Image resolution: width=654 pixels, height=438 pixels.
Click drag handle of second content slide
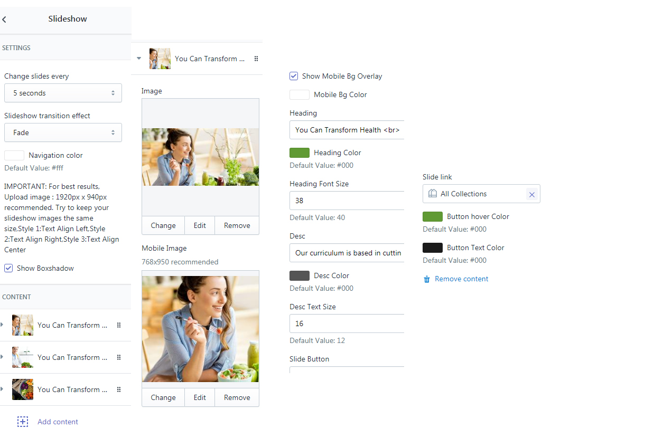pyautogui.click(x=119, y=357)
